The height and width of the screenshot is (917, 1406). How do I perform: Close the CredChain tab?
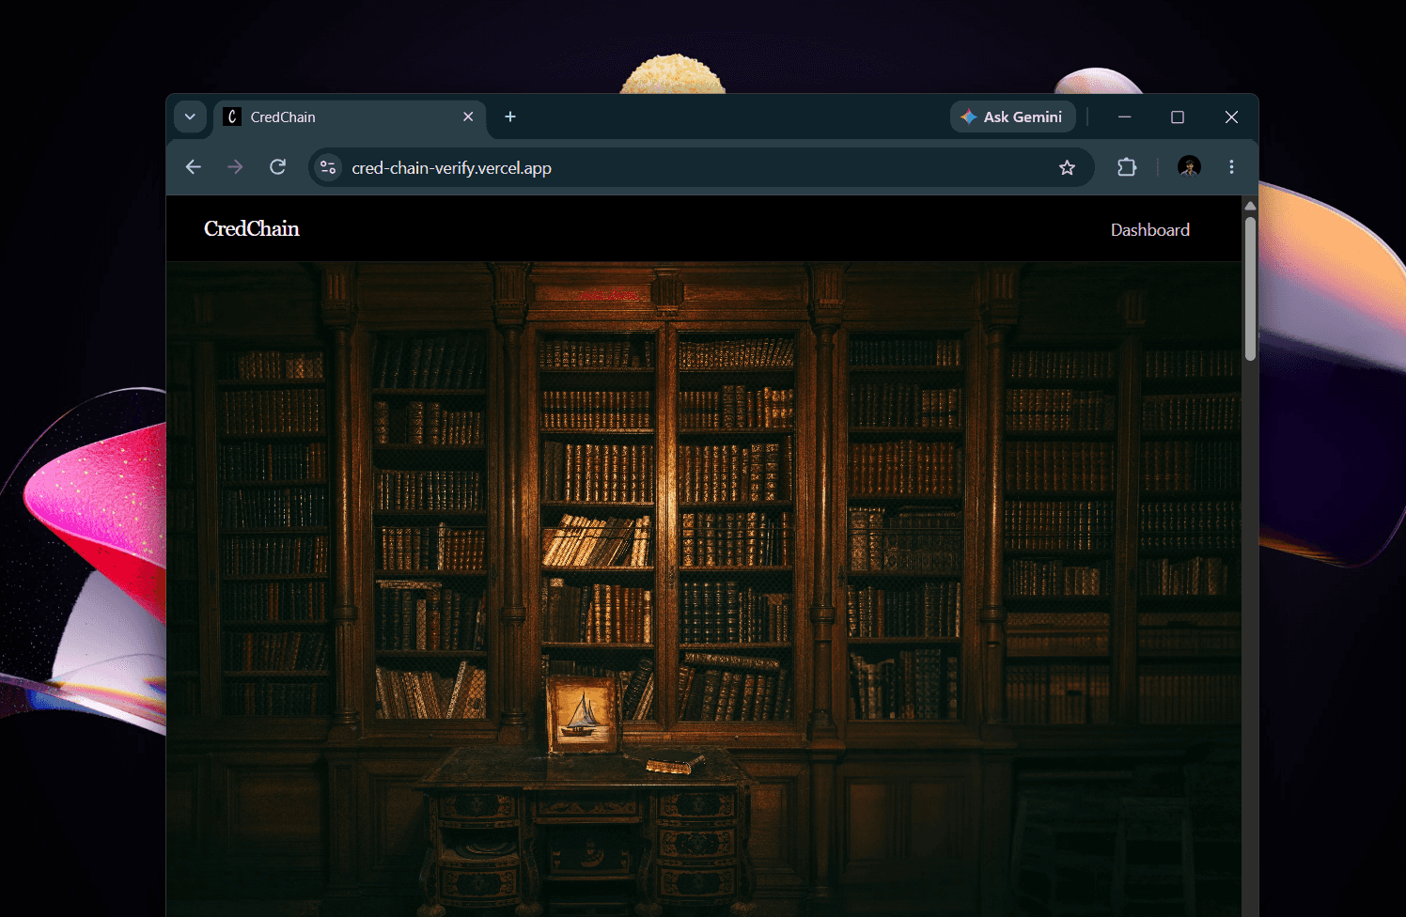click(x=468, y=117)
